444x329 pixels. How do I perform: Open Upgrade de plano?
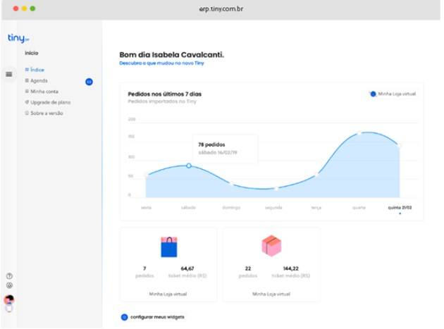tap(48, 102)
